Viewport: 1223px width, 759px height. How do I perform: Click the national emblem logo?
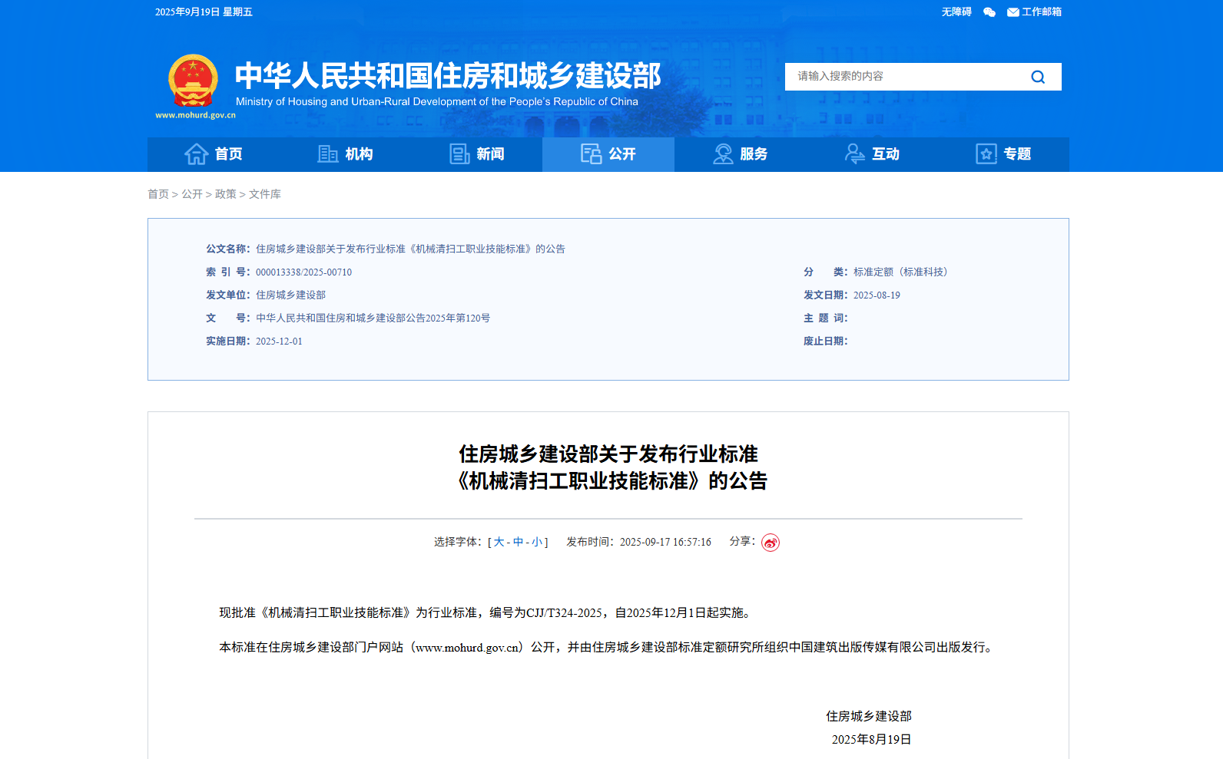(194, 81)
